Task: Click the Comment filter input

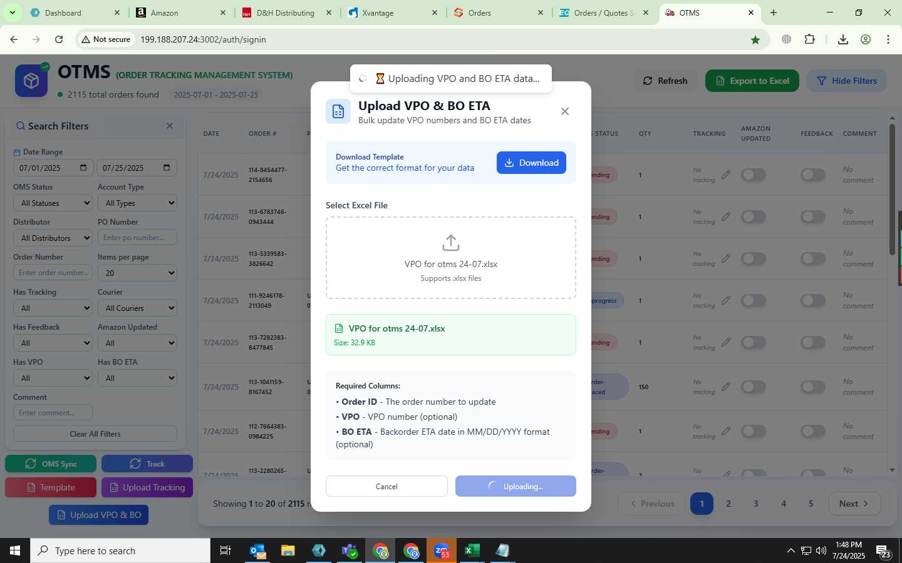Action: (53, 413)
